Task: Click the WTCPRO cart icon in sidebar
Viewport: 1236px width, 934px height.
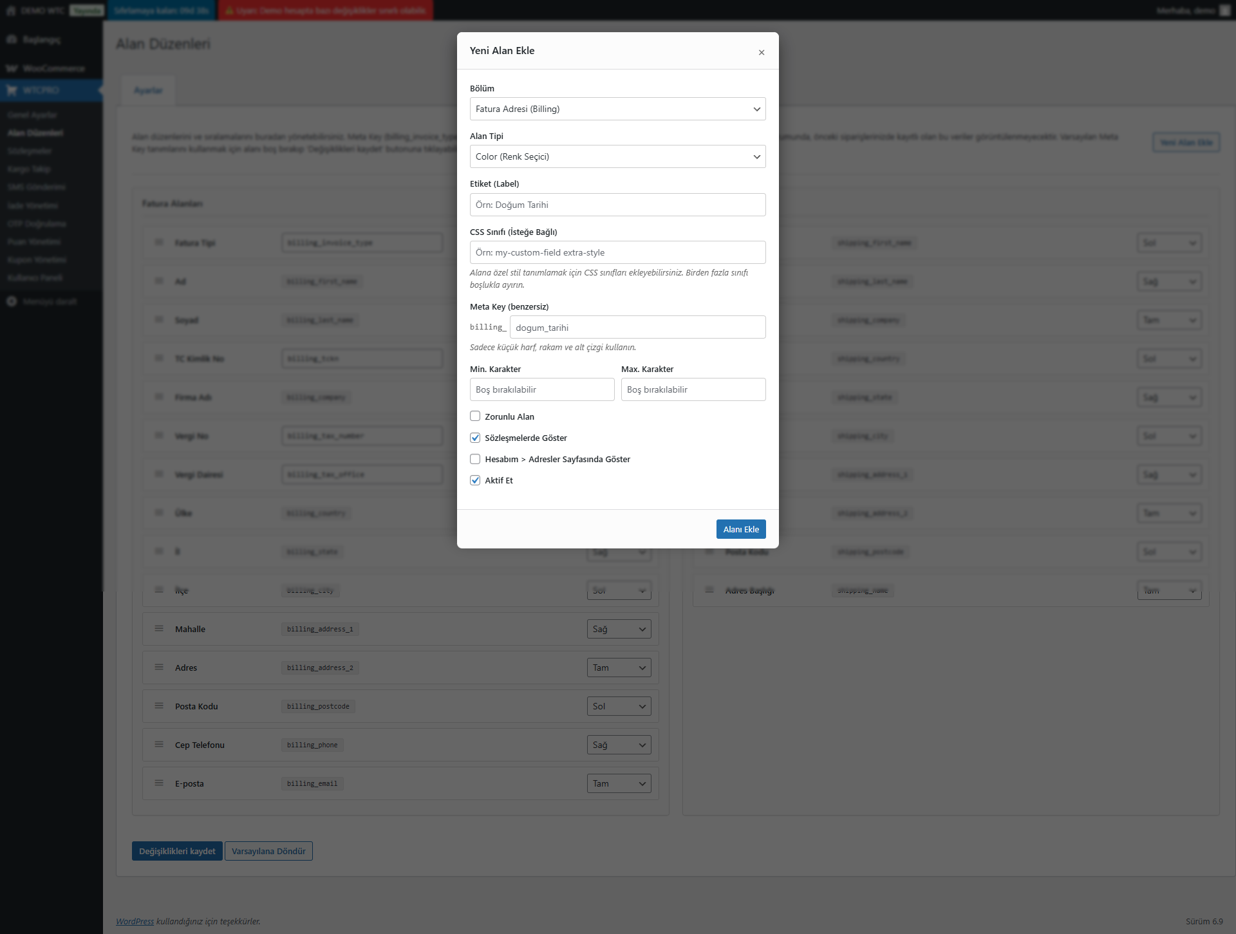Action: point(12,90)
